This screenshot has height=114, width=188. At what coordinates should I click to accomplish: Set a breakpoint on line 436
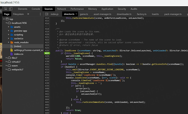(x=47, y=78)
